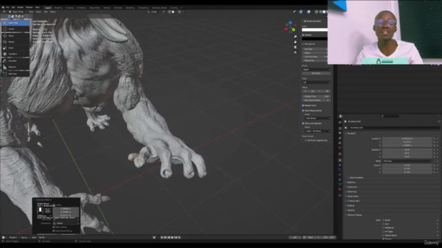Click the screencast Color white swatch
Image resolution: width=442 pixels, height=248 pixels.
tap(315, 30)
